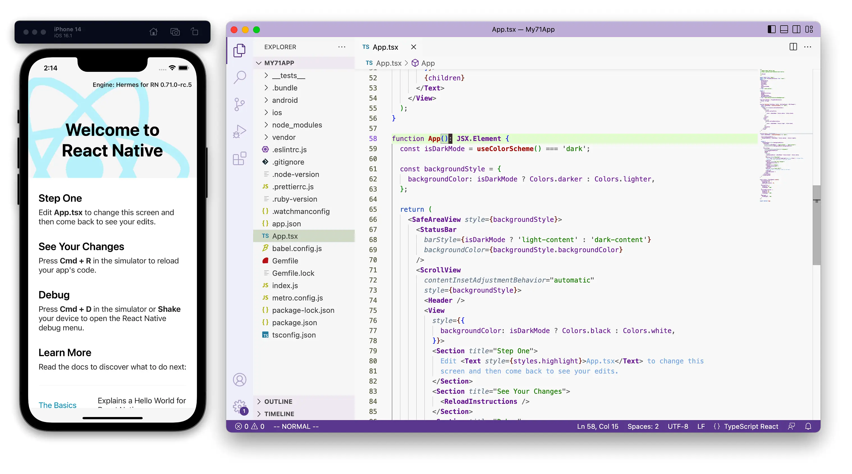Open the .node-version file

point(304,174)
